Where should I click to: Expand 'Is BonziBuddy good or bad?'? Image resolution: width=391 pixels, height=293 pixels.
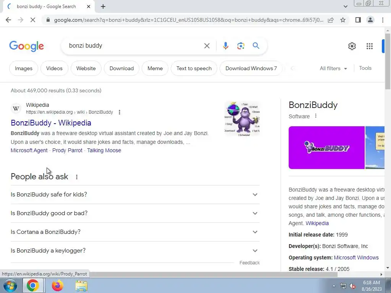(135, 213)
